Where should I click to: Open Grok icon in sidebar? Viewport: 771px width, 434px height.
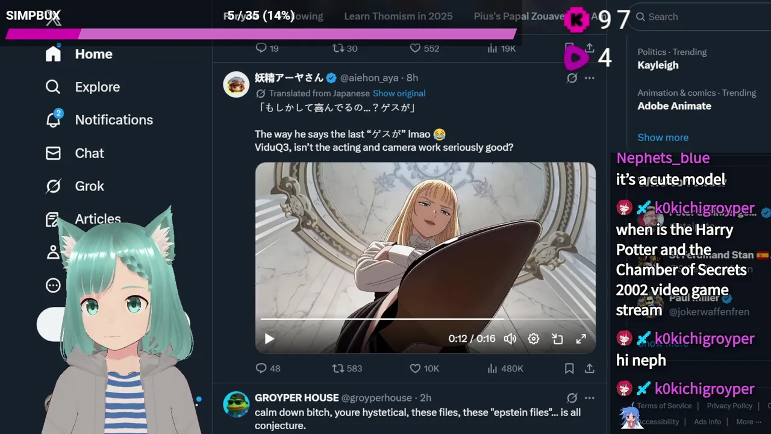tap(53, 186)
